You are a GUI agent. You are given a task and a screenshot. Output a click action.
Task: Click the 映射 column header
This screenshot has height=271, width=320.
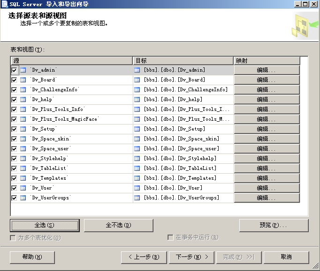[x=267, y=61]
